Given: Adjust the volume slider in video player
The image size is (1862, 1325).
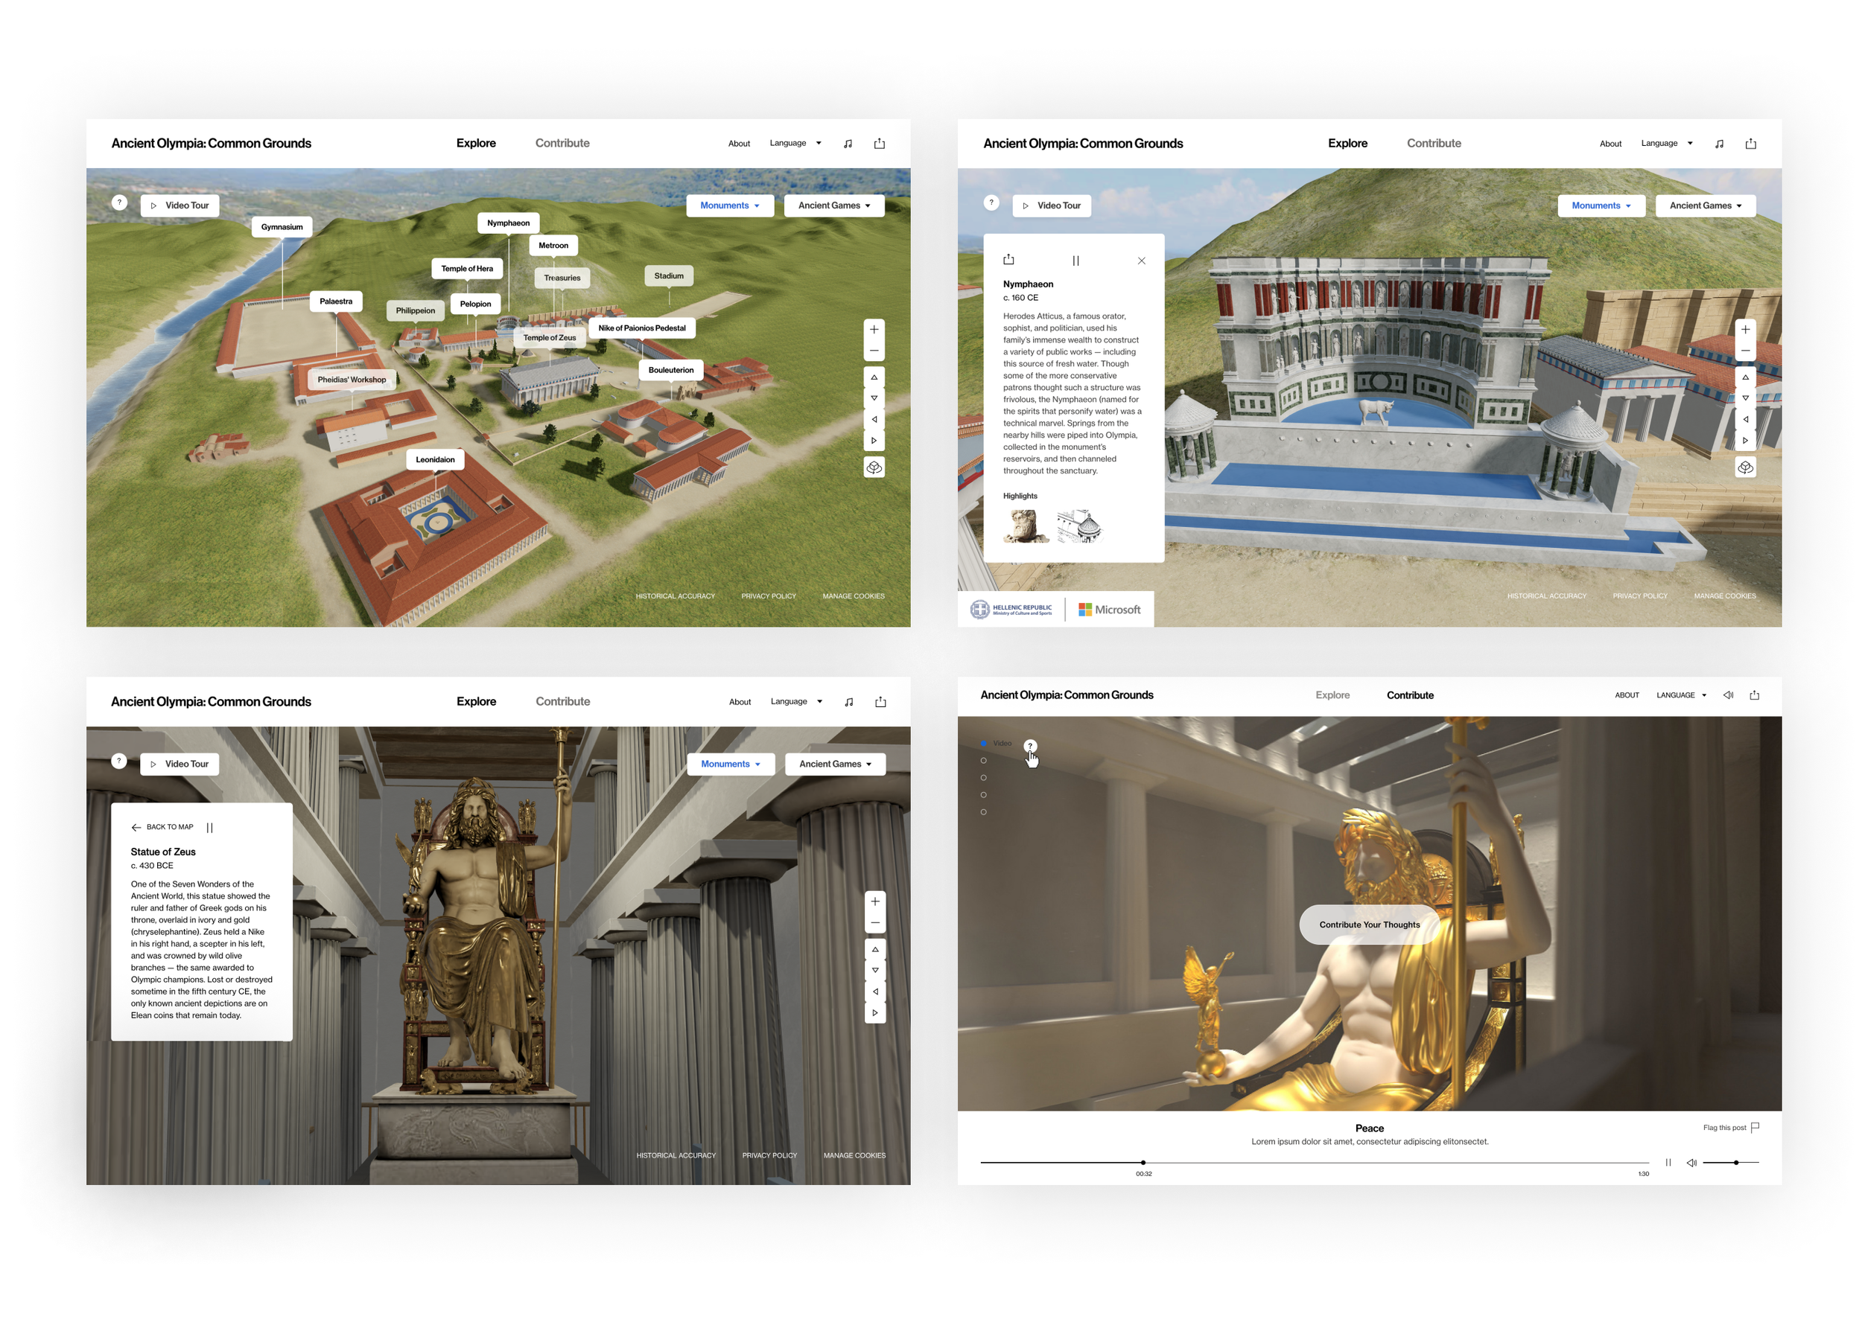Looking at the screenshot, I should click(1735, 1162).
